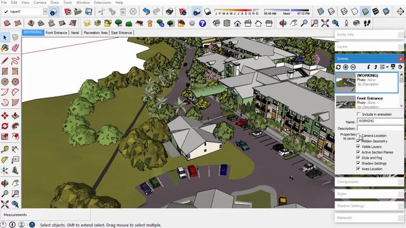Screen dimensions: 406x228
Task: Open the File menu
Action: (4, 3)
